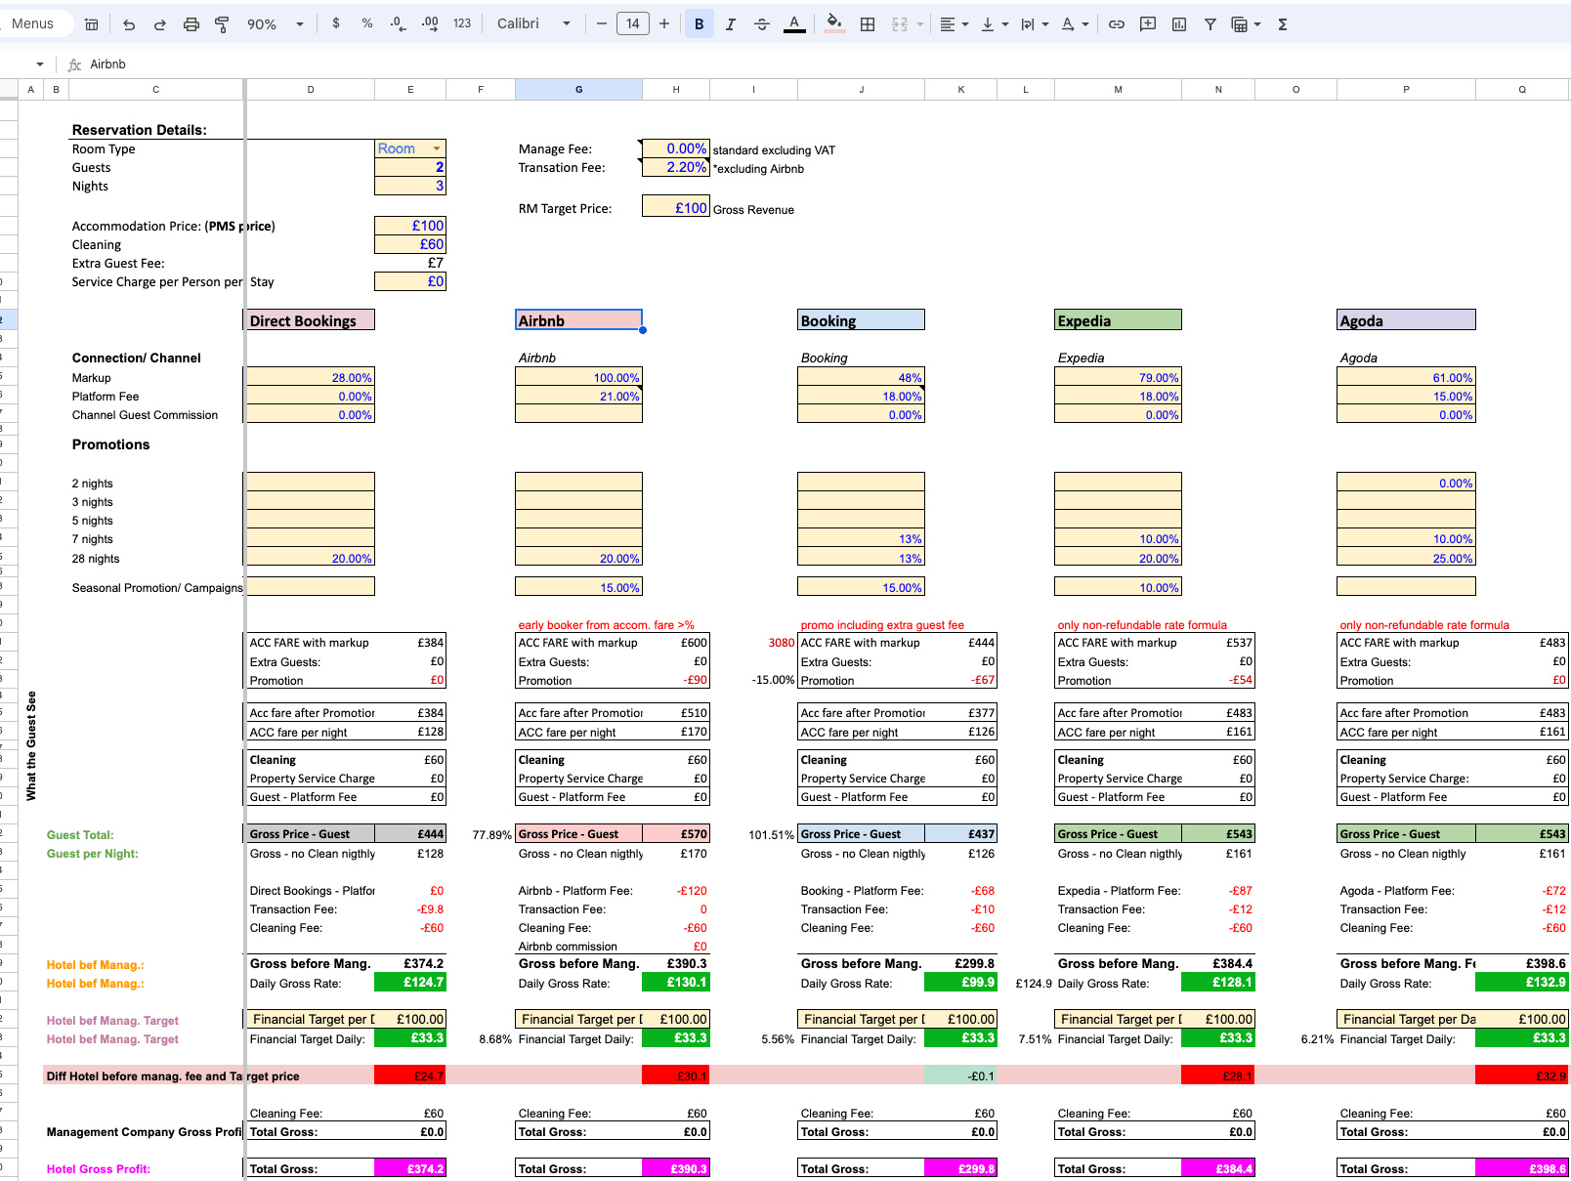Toggle strikethrough formatting

tap(762, 24)
